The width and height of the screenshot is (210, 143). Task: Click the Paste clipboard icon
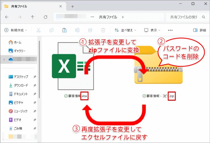(x=64, y=30)
